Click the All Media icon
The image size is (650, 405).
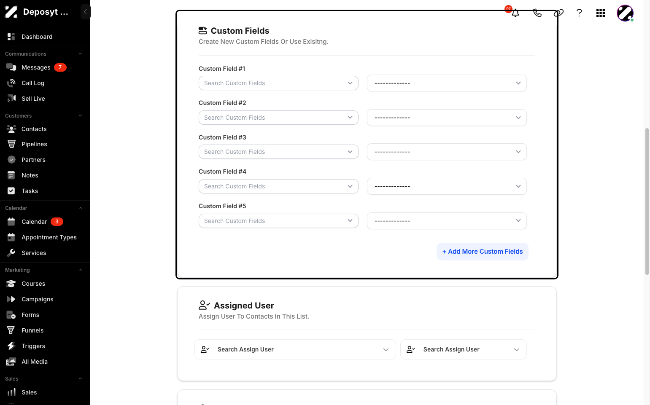pyautogui.click(x=11, y=362)
